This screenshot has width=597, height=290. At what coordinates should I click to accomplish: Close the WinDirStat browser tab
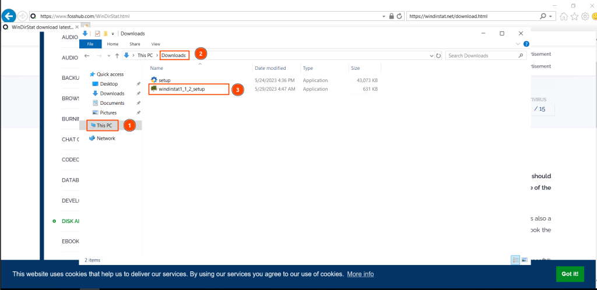[78, 27]
